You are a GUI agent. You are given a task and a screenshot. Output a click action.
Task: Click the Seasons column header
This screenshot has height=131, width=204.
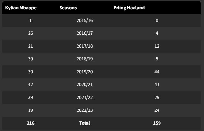(x=68, y=8)
